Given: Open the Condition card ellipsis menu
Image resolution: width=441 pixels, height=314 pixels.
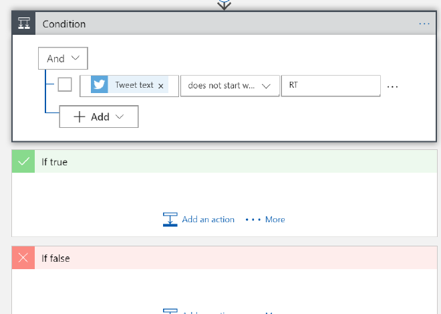Looking at the screenshot, I should coord(424,23).
